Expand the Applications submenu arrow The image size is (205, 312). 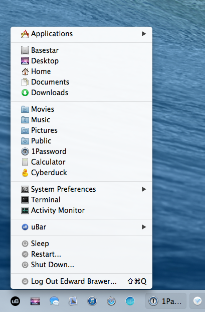coord(144,34)
